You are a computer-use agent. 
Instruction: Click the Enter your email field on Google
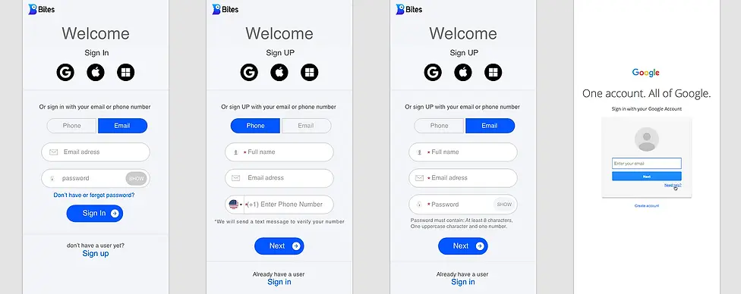647,163
